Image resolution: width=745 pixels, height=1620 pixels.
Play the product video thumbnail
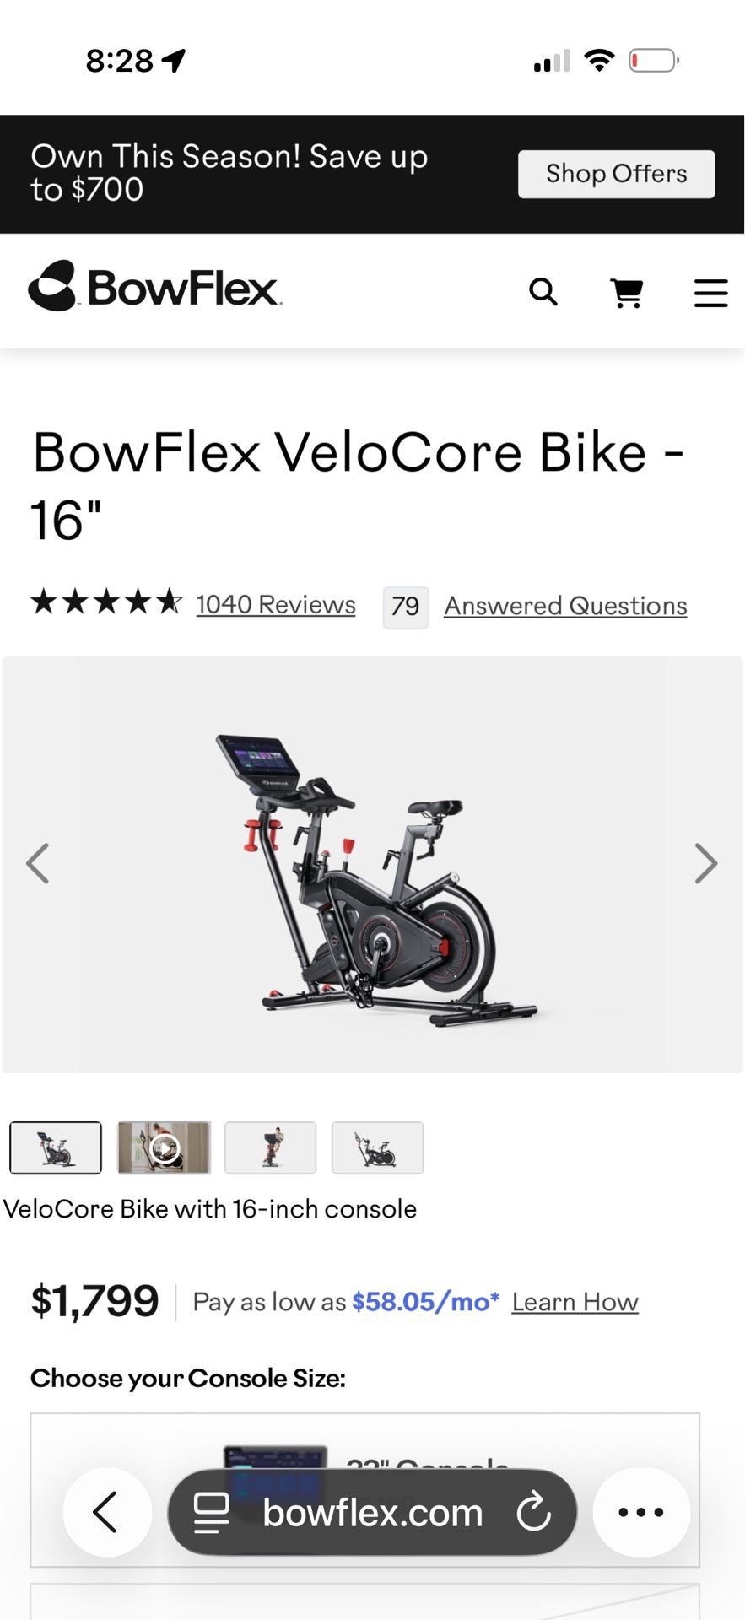coord(164,1147)
